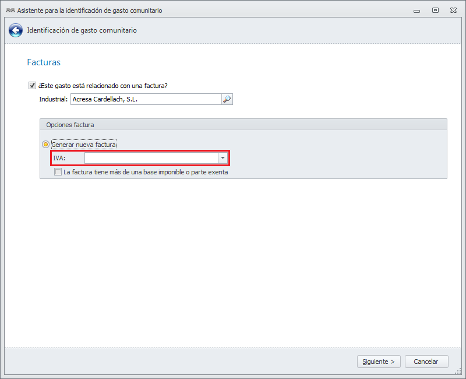Open the IVA dropdown arrow
Screen dimensions: 466x379
(x=223, y=158)
